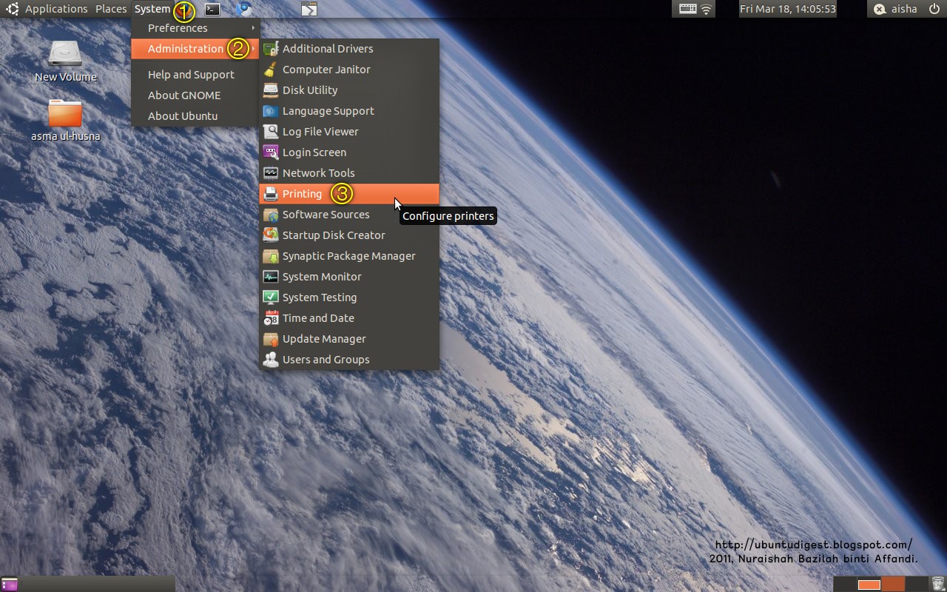
Task: Open the Trash in the bottom panel
Action: pyautogui.click(x=937, y=584)
